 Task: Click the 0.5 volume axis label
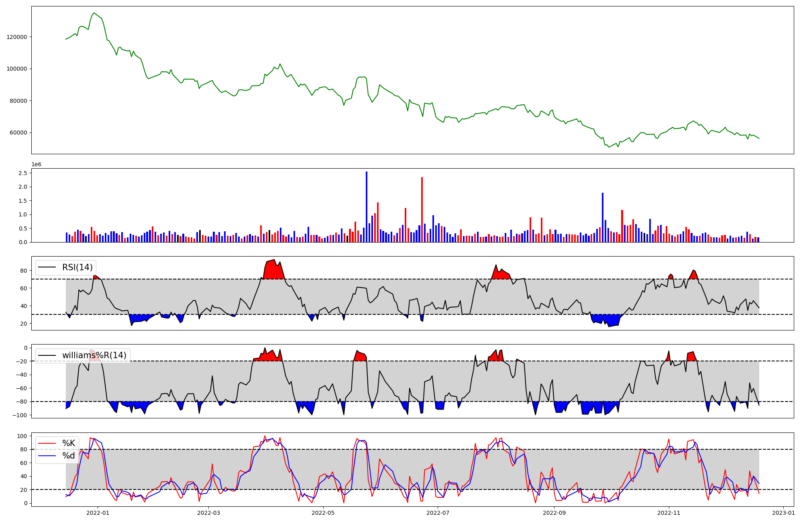coord(23,228)
